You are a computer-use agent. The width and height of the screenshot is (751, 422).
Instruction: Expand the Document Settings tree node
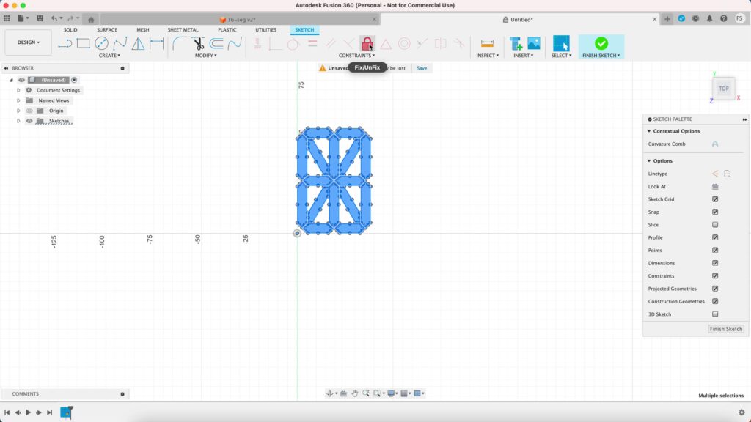tap(18, 90)
